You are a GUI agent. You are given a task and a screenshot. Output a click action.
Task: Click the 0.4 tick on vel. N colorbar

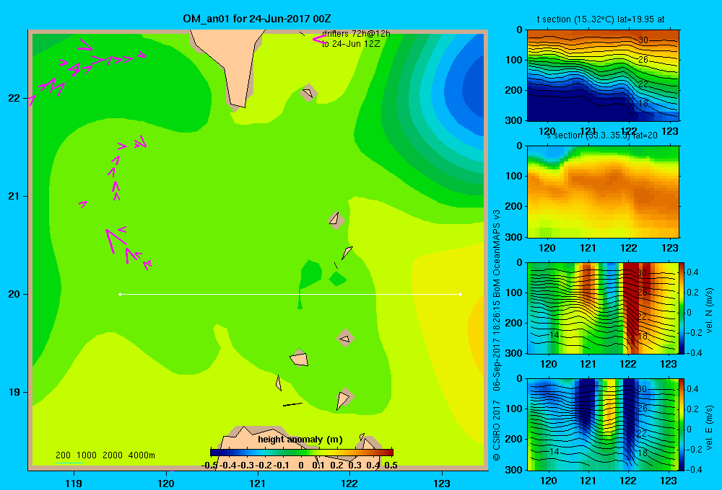click(x=692, y=272)
